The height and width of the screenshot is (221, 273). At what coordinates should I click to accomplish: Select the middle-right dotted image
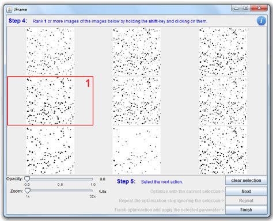[x=223, y=101]
